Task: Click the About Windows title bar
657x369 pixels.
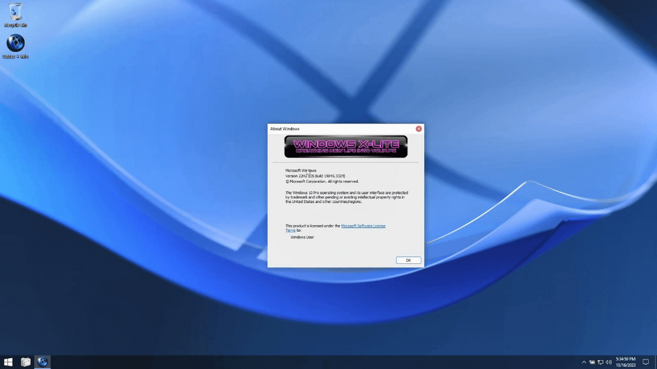Action: tap(341, 129)
